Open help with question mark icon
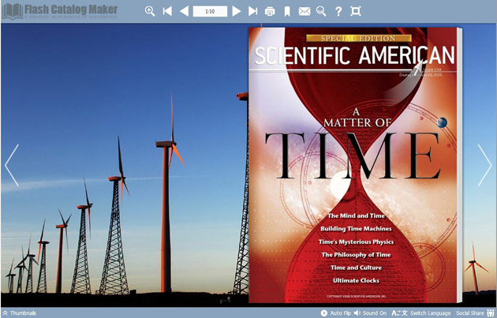497x318 pixels. [338, 12]
